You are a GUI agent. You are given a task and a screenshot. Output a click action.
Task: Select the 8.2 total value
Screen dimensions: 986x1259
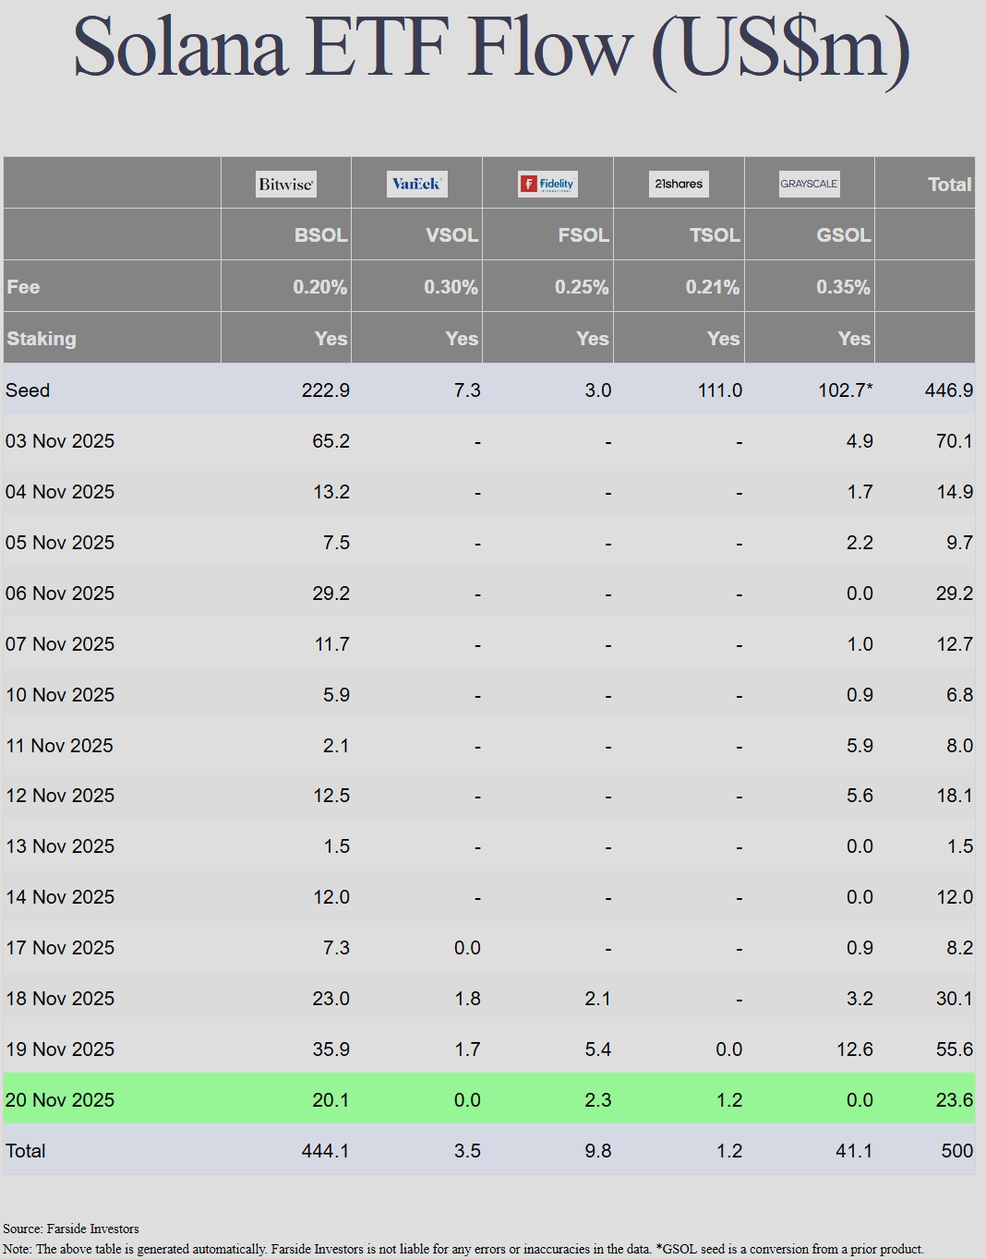click(x=960, y=948)
